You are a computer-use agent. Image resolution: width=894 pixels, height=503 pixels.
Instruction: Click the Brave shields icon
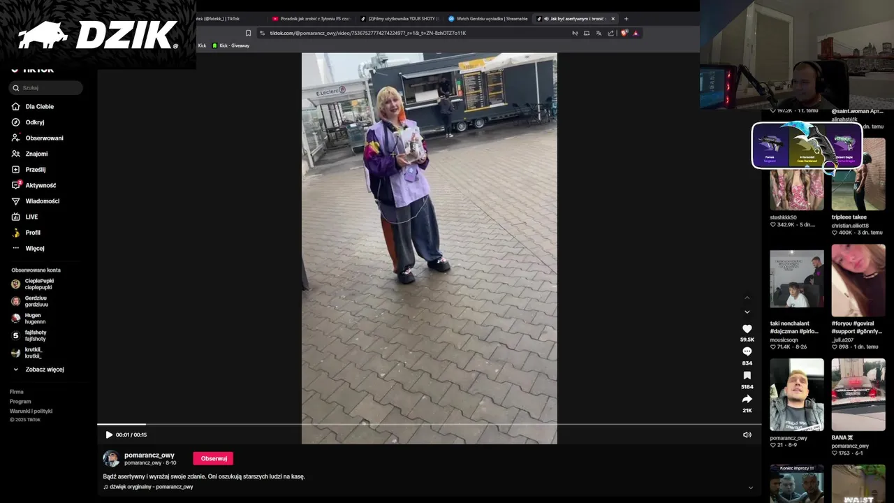[x=624, y=33]
